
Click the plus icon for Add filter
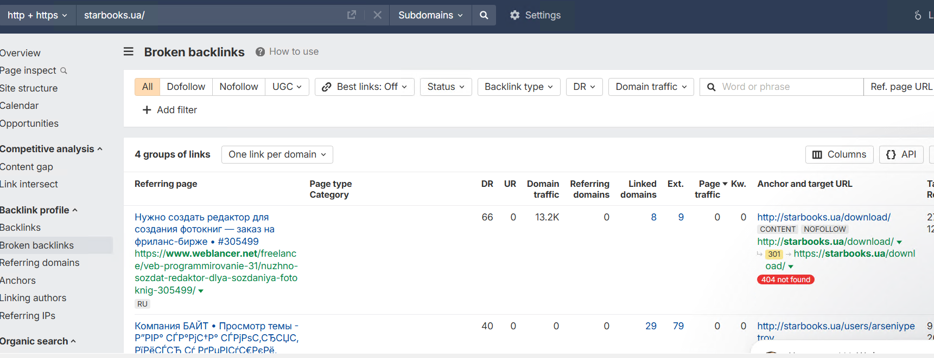pos(147,110)
